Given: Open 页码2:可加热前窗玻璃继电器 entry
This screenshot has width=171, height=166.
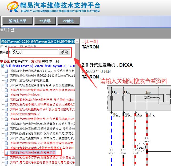Looking at the screenshot, I should point(42,90).
